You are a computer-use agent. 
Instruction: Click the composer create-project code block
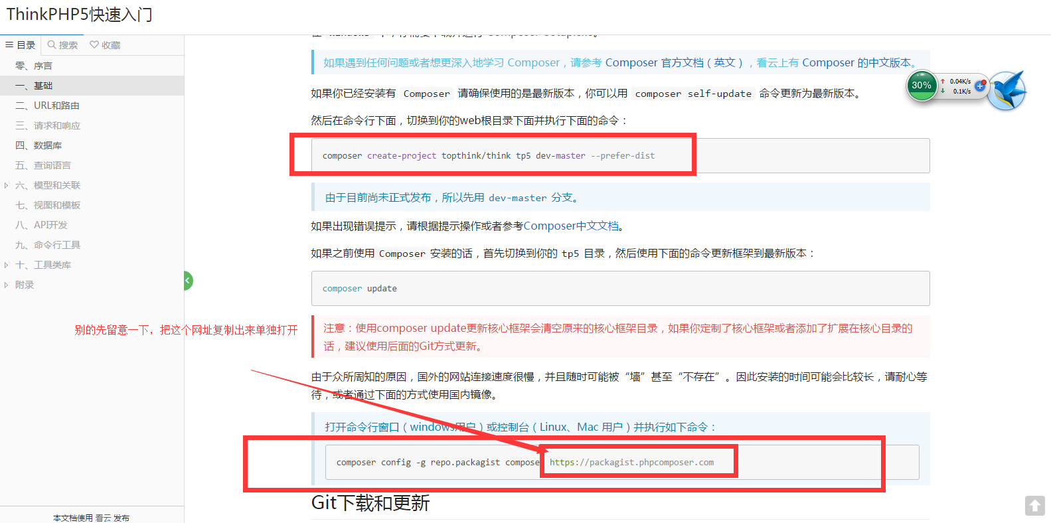pos(621,156)
